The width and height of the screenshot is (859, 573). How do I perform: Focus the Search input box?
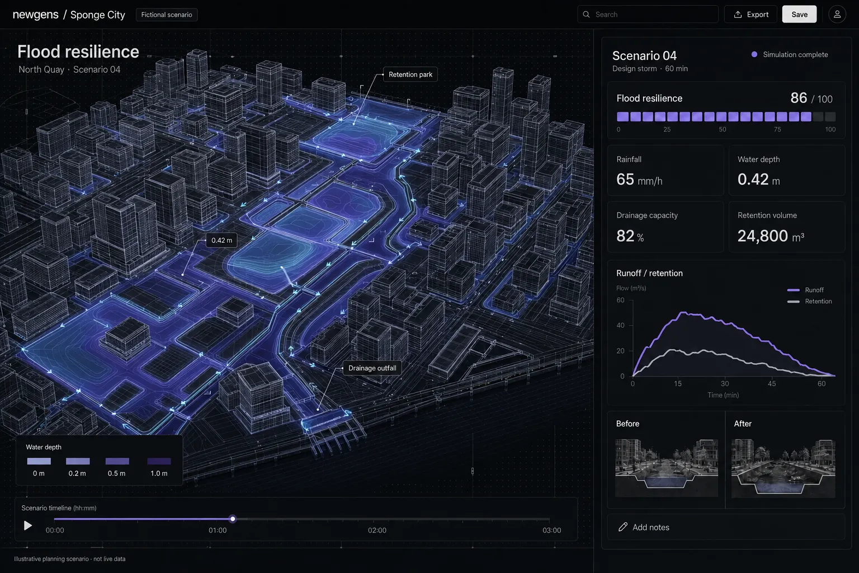point(648,15)
